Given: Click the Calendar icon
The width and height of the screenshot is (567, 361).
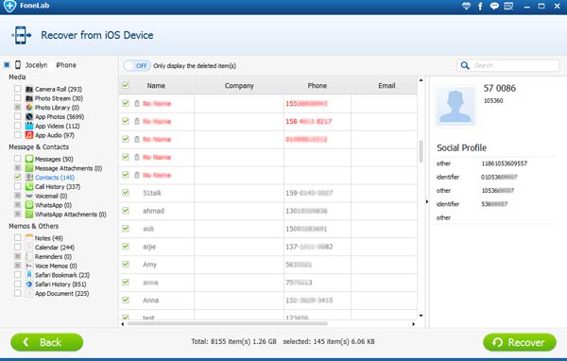Looking at the screenshot, I should [29, 247].
